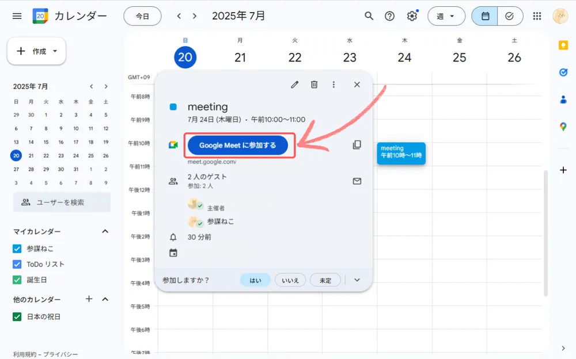Image resolution: width=576 pixels, height=359 pixels.
Task: Collapse the 他のカレンダー section
Action: click(x=105, y=299)
